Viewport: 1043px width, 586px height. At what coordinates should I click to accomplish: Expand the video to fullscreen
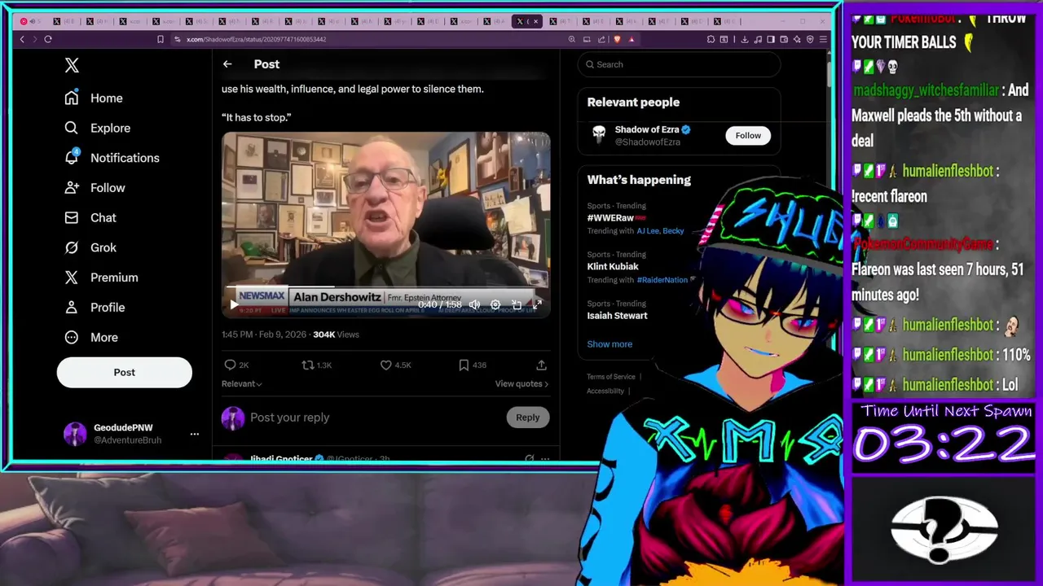(x=537, y=304)
